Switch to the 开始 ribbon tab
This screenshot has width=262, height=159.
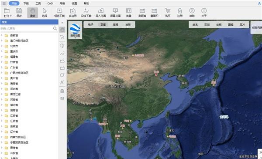(x=14, y=3)
